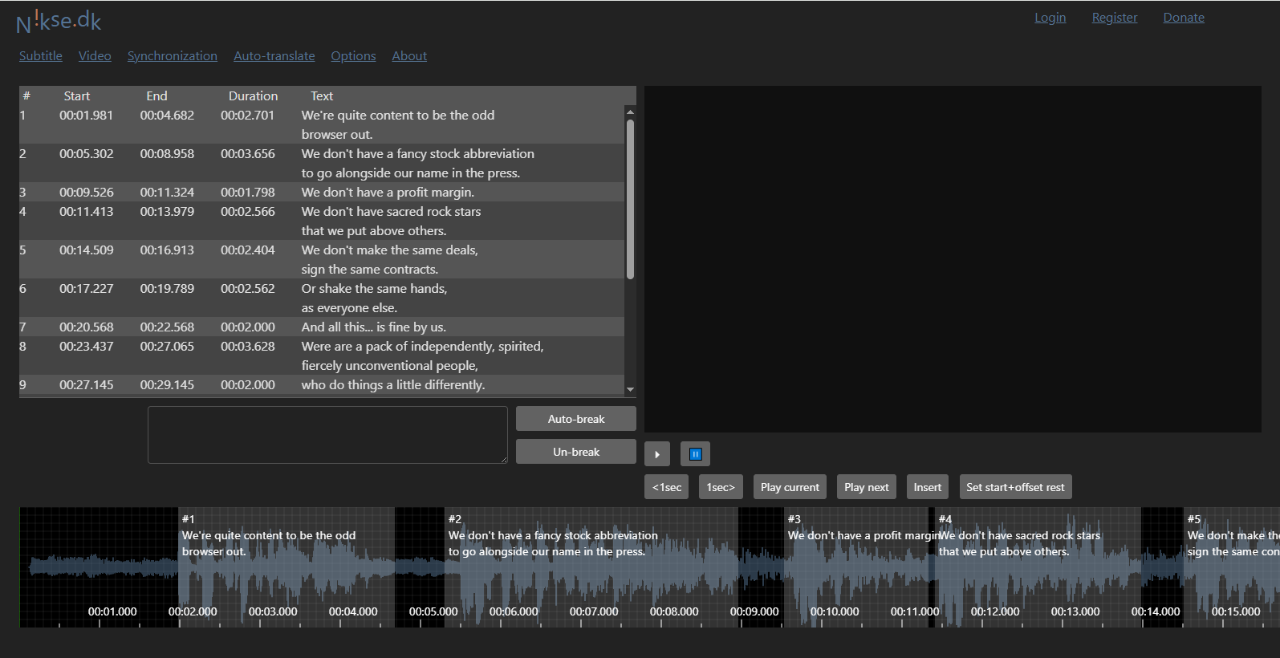This screenshot has height=658, width=1280.
Task: Expand the Options menu
Action: tap(353, 56)
